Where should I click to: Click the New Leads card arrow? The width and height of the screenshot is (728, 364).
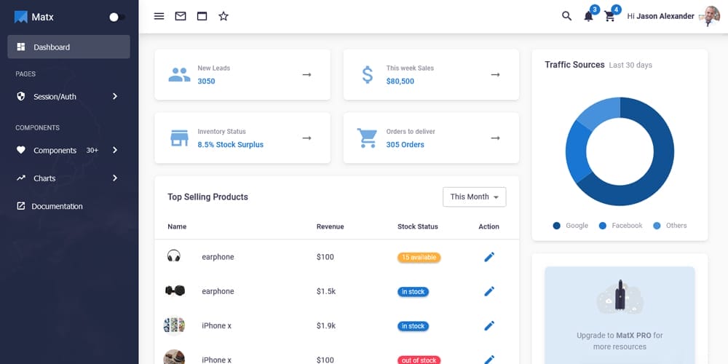pos(306,74)
